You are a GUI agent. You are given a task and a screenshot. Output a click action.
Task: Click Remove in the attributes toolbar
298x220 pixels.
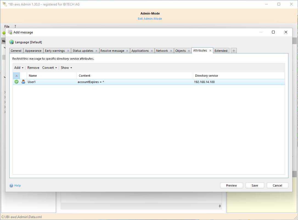33,68
